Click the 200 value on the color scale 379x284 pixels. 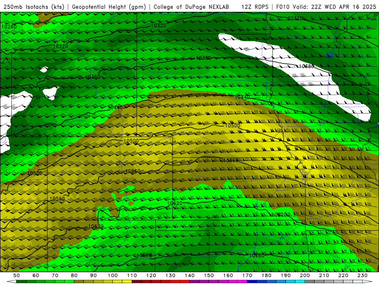click(x=305, y=275)
